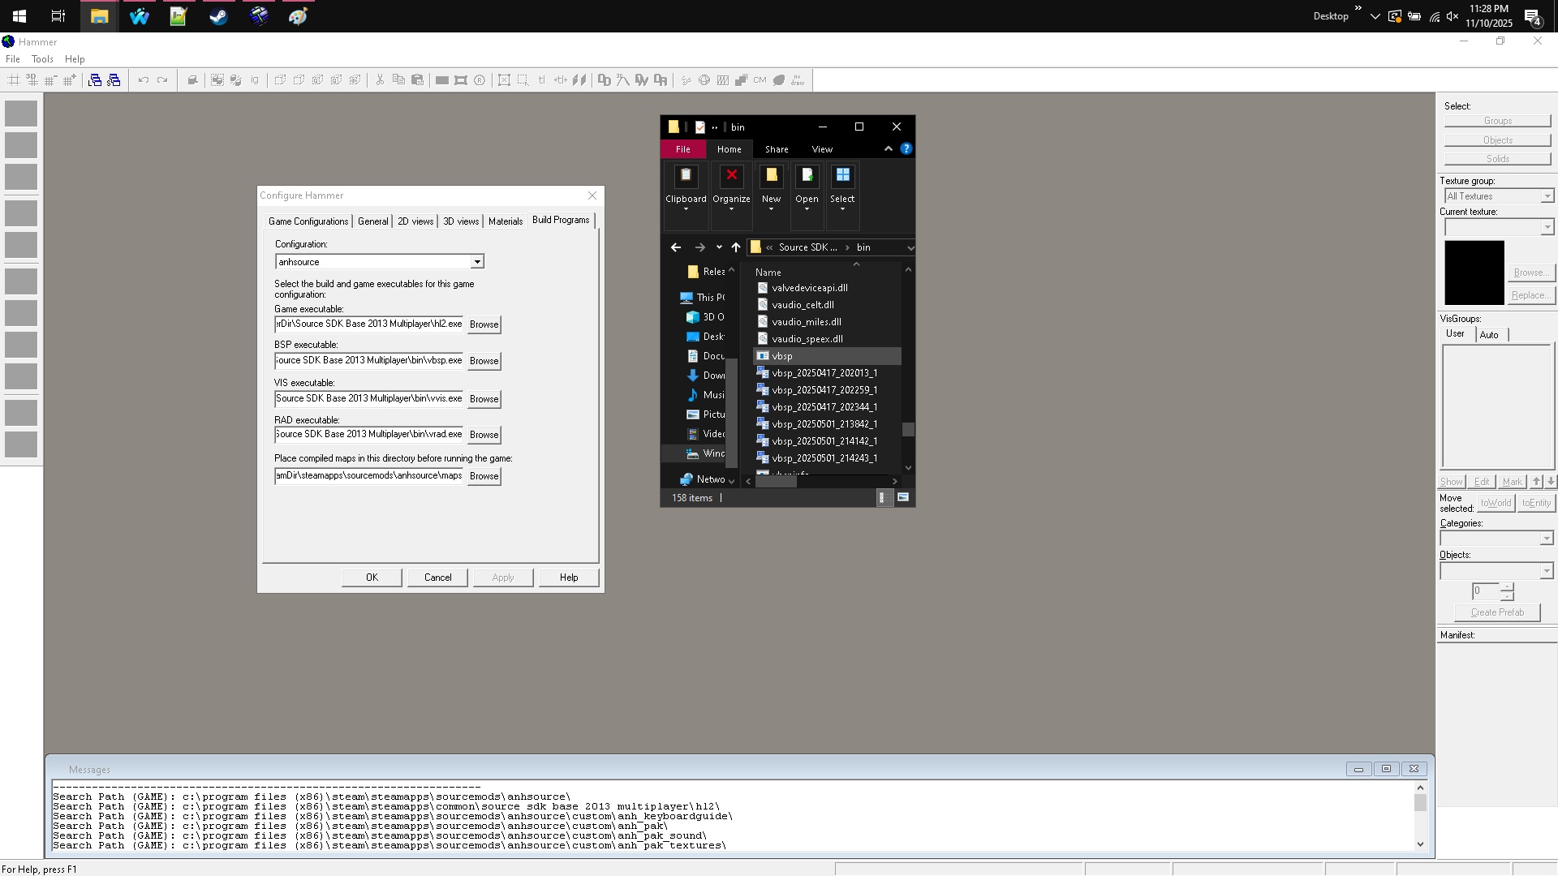Click Help button in Configure Hammer

(x=569, y=578)
